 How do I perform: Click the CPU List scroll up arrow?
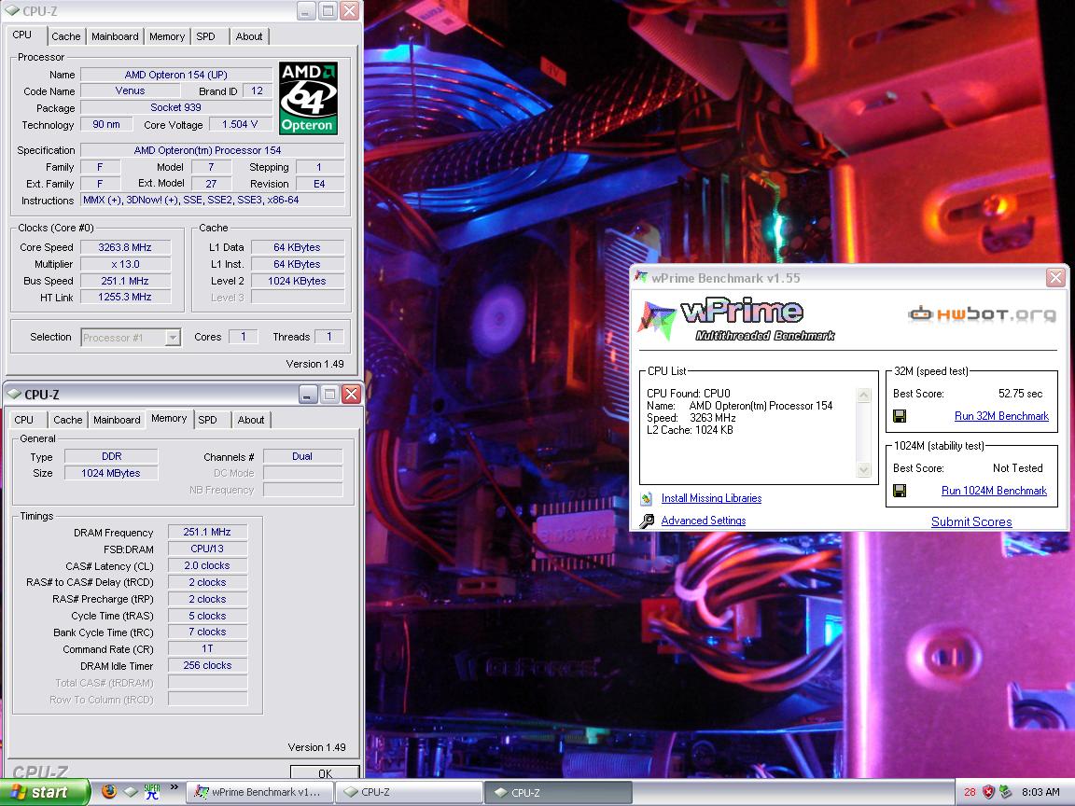864,395
